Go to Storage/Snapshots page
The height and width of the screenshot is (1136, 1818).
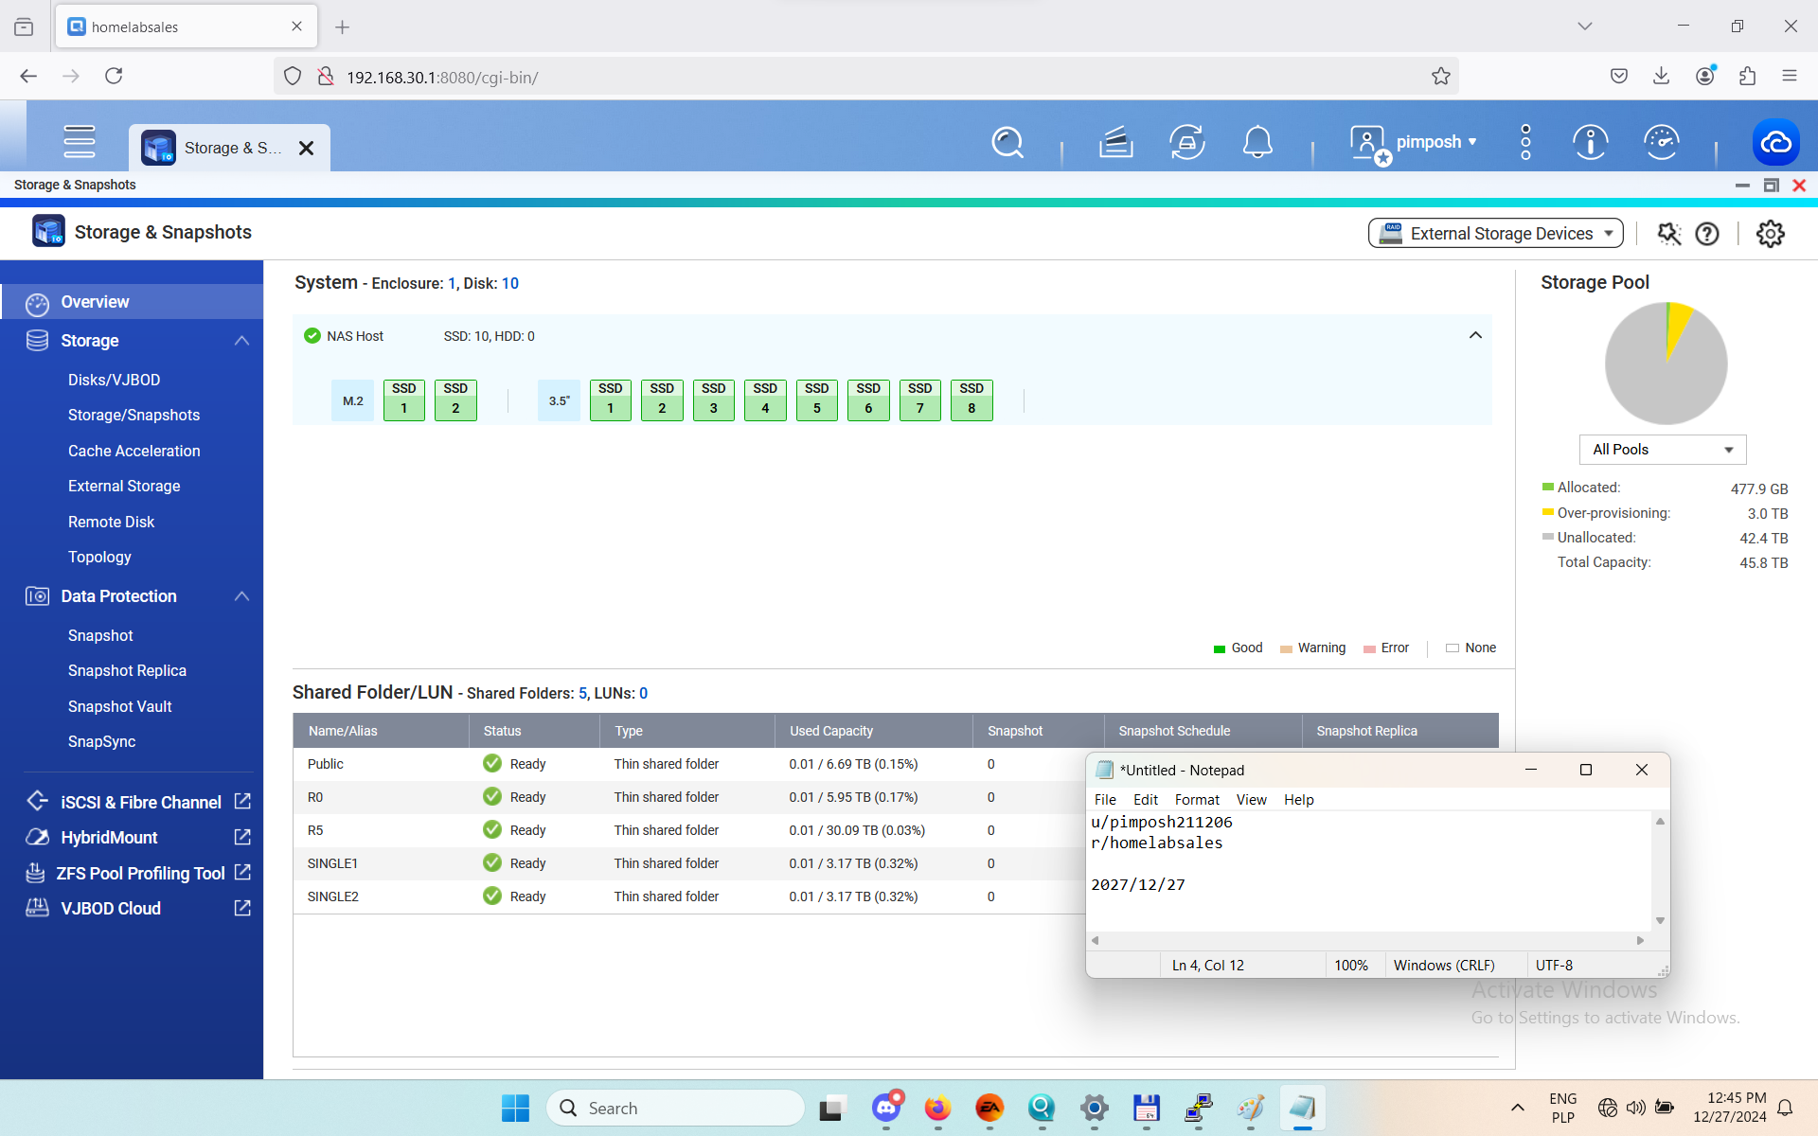[x=134, y=415]
